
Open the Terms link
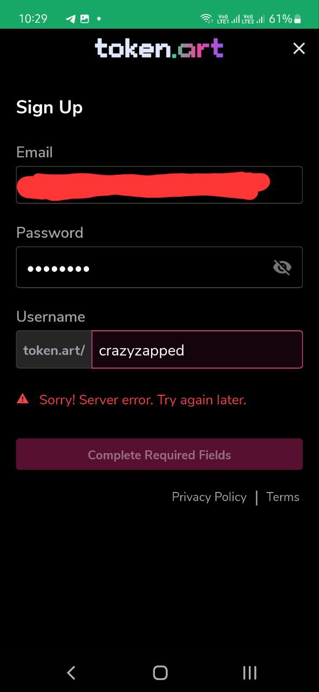click(283, 497)
